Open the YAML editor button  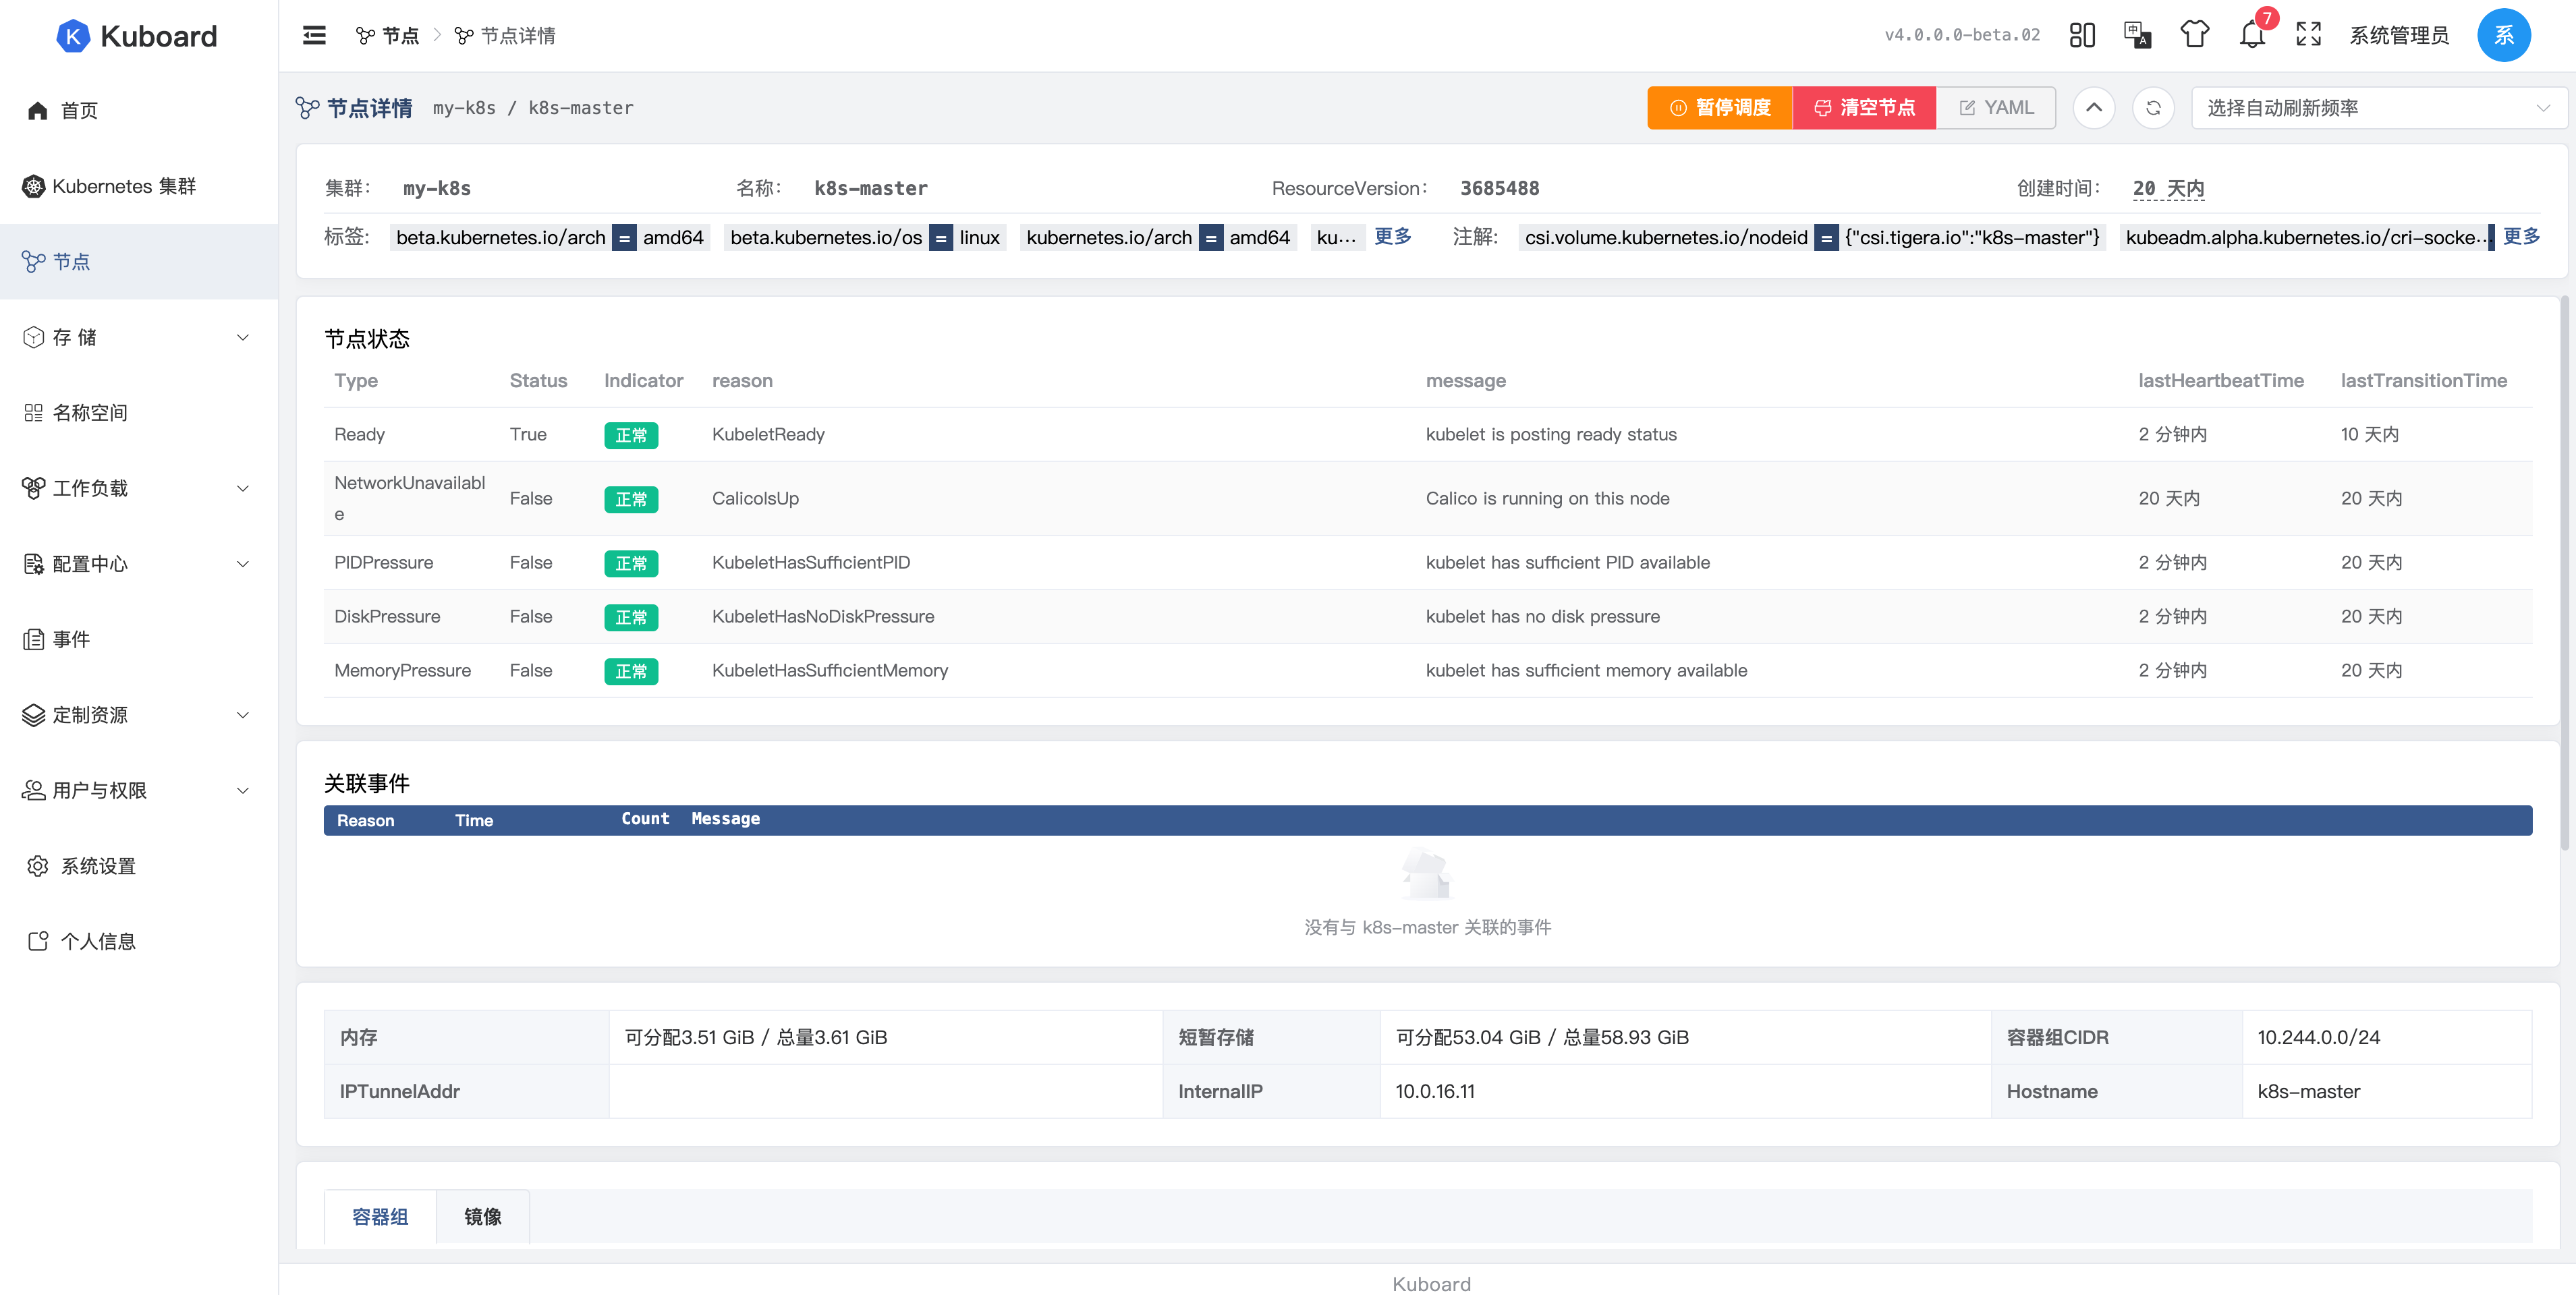1996,107
